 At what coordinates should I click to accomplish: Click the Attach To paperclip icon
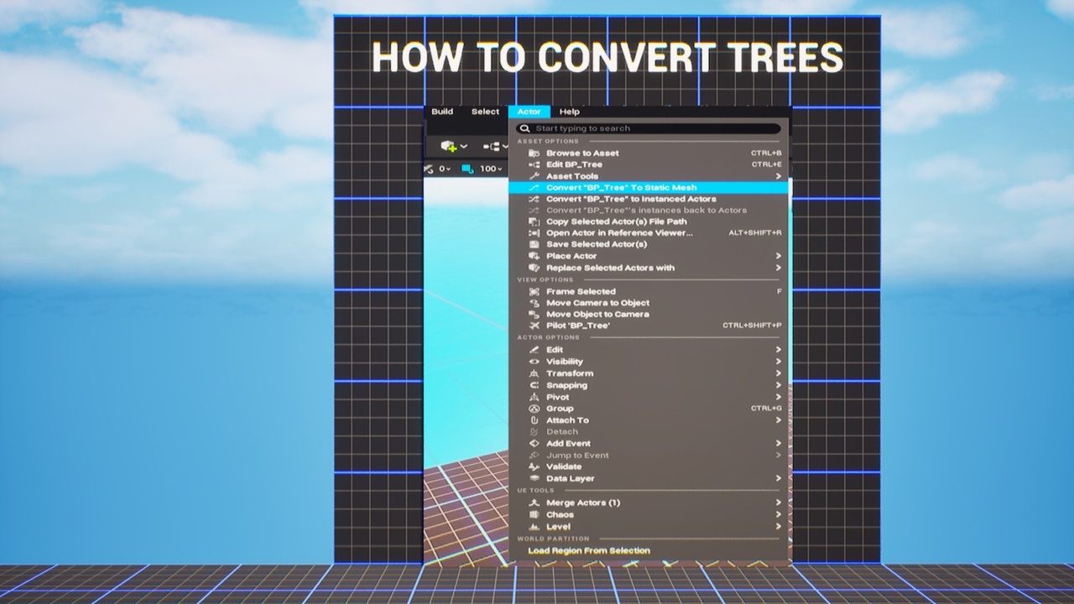(x=534, y=420)
